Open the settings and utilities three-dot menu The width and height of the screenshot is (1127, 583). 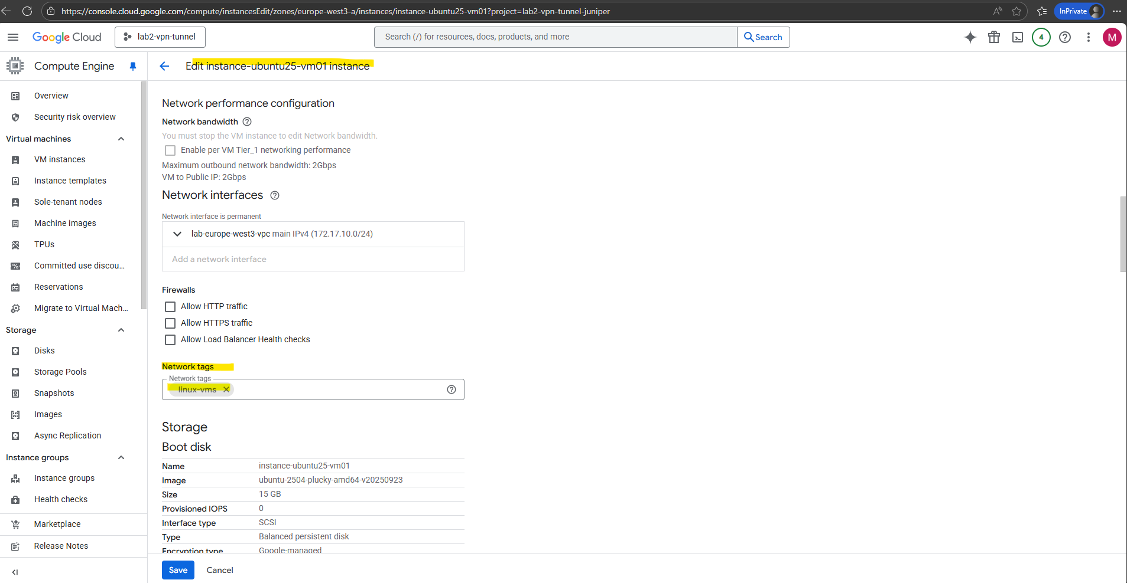coord(1089,37)
